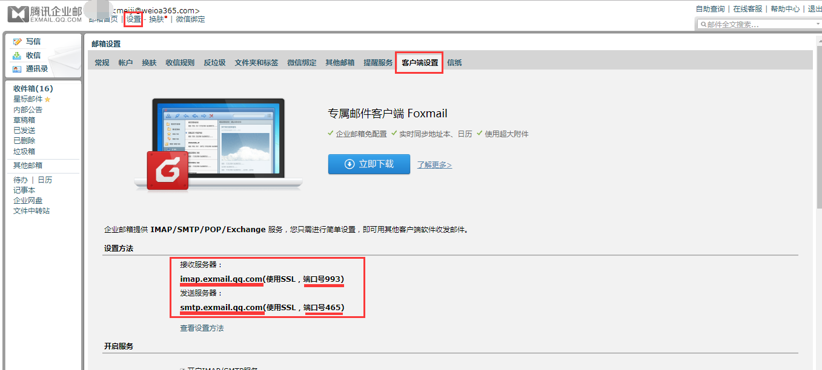
Task: Open the 自助查询 link
Action: 710,9
